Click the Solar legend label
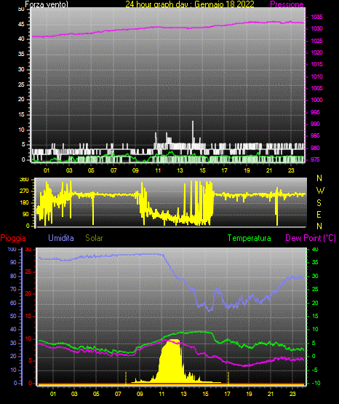This screenshot has height=404, width=339. point(94,238)
